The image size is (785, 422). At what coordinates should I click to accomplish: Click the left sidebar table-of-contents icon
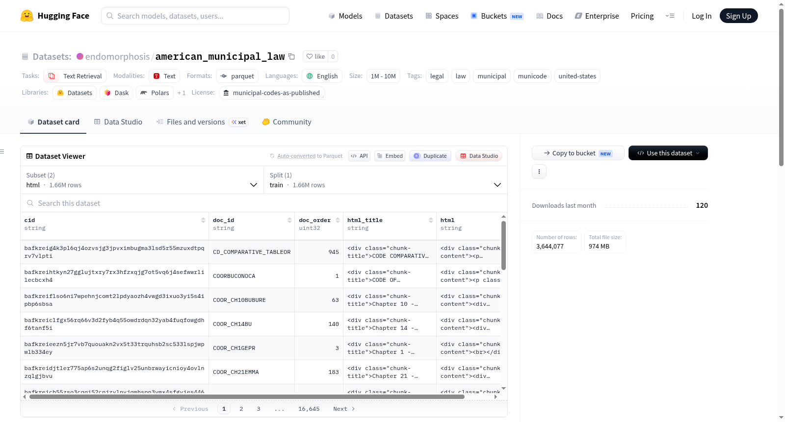click(2, 151)
